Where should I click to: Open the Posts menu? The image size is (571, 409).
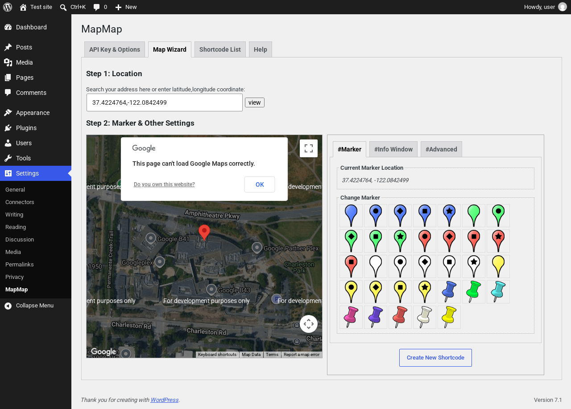(36, 47)
